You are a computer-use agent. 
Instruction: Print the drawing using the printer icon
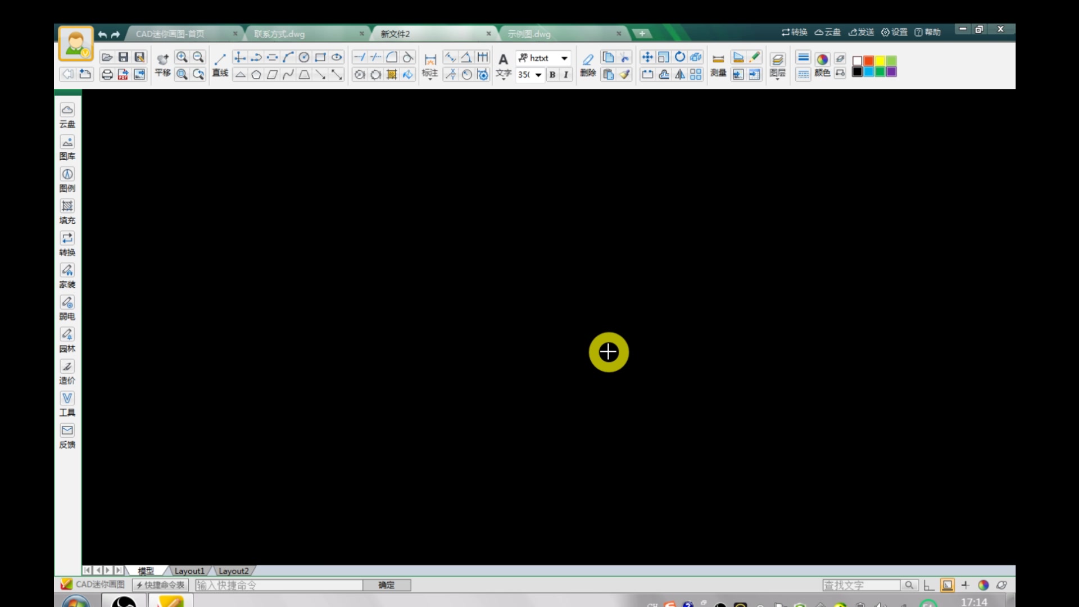107,74
